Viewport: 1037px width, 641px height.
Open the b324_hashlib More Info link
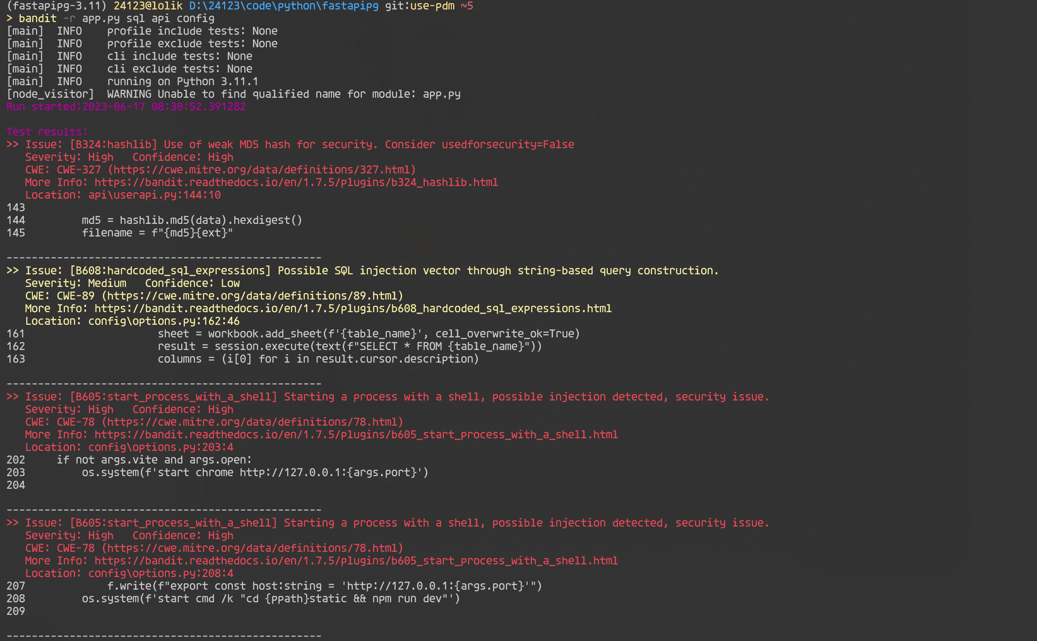click(296, 182)
